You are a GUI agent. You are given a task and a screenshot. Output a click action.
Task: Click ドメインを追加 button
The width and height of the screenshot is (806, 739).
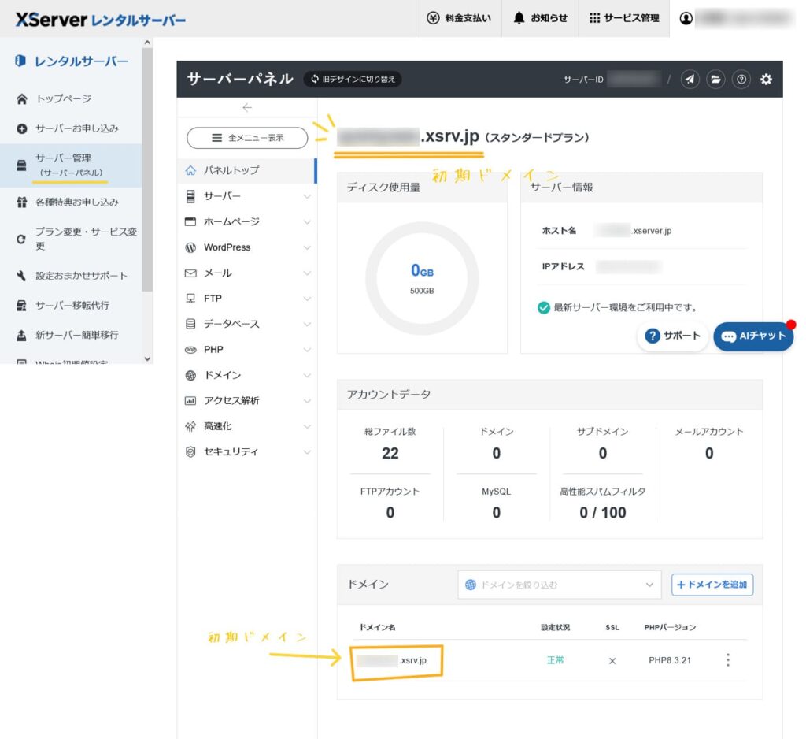(x=712, y=585)
